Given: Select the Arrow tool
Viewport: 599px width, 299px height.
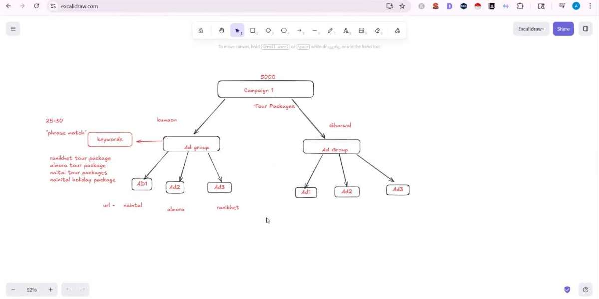Looking at the screenshot, I should [299, 30].
